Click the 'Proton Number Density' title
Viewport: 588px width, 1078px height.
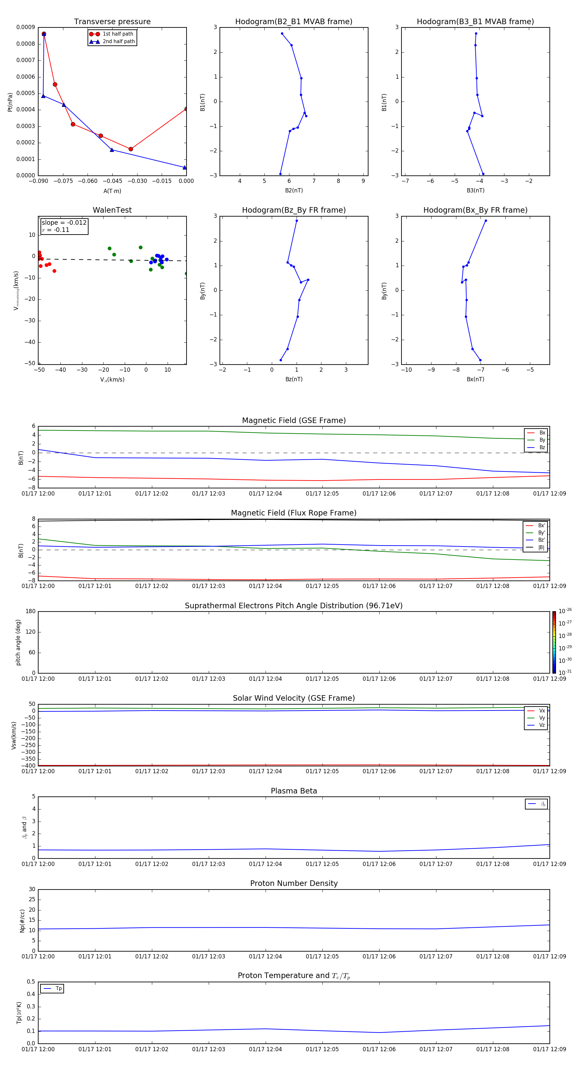[294, 883]
